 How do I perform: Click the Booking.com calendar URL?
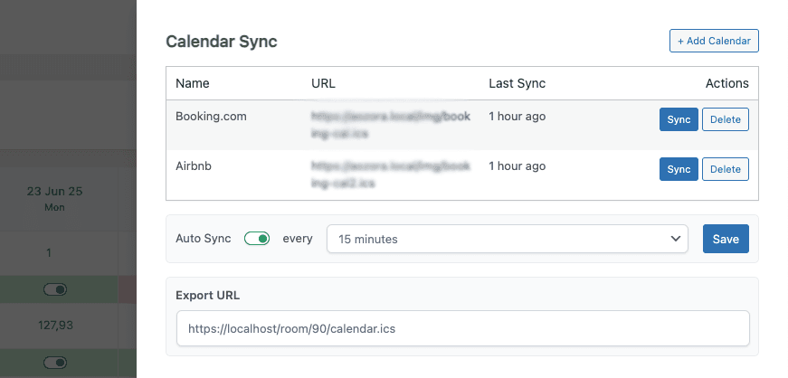click(x=390, y=125)
